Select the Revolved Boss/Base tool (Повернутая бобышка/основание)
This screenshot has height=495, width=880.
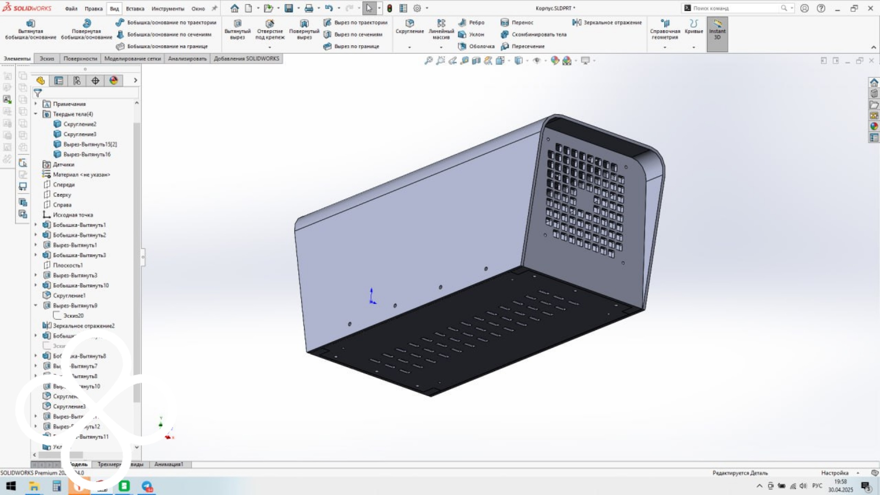[87, 30]
